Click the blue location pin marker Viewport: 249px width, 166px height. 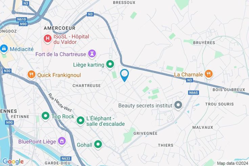124,75
